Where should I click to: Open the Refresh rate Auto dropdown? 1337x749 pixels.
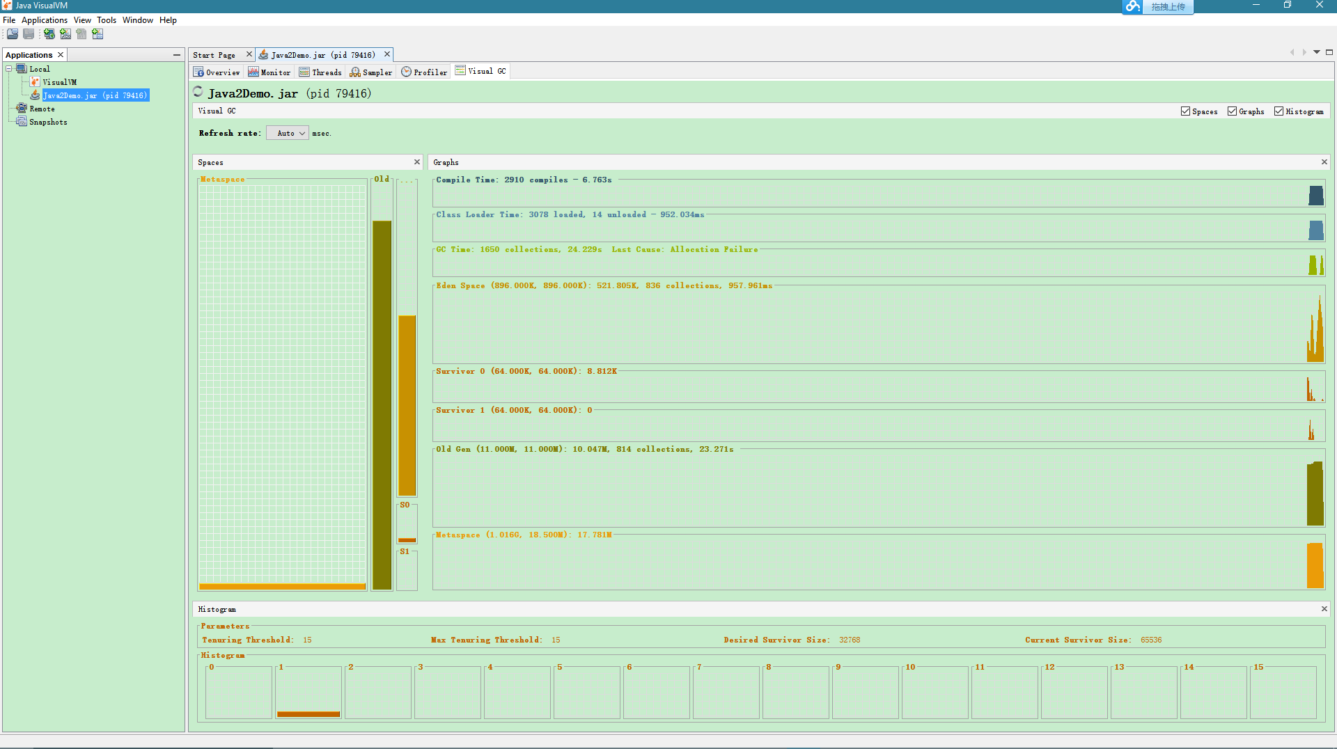pyautogui.click(x=288, y=133)
